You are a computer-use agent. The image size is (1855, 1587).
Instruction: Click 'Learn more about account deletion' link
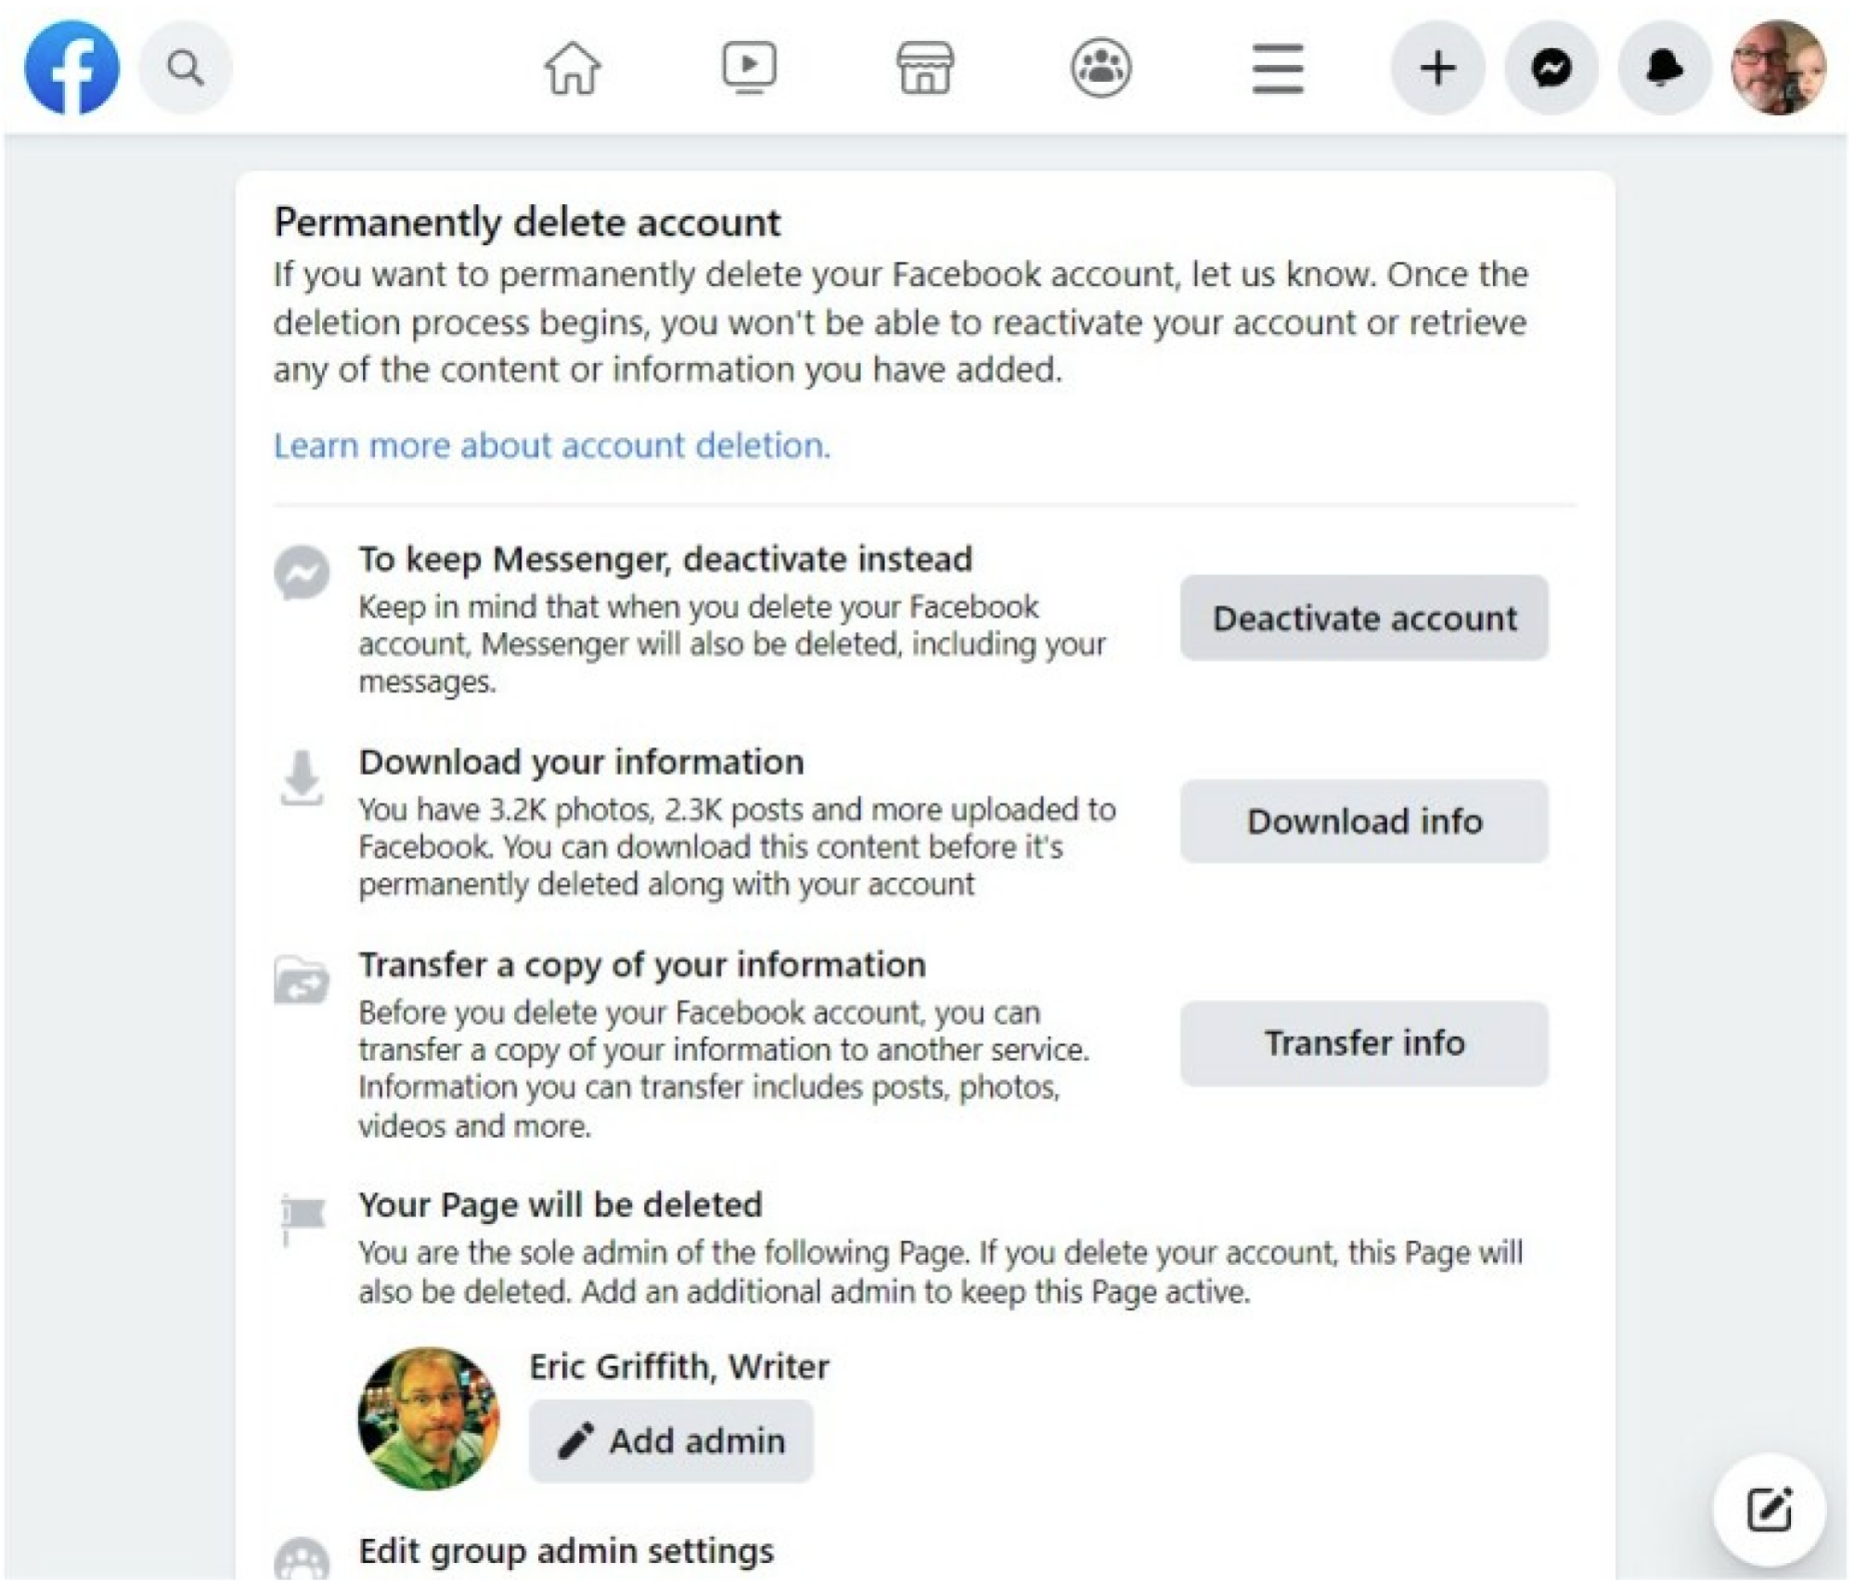coord(551,445)
